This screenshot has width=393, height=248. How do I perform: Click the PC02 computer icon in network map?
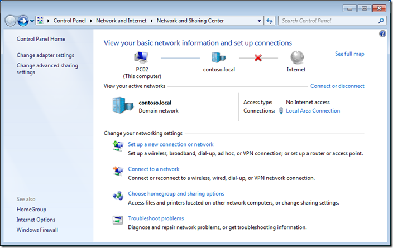tap(141, 57)
